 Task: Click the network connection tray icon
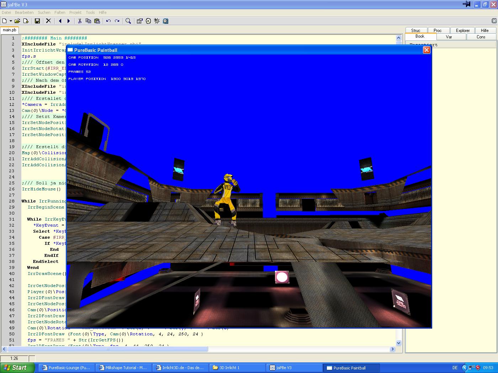pos(471,368)
